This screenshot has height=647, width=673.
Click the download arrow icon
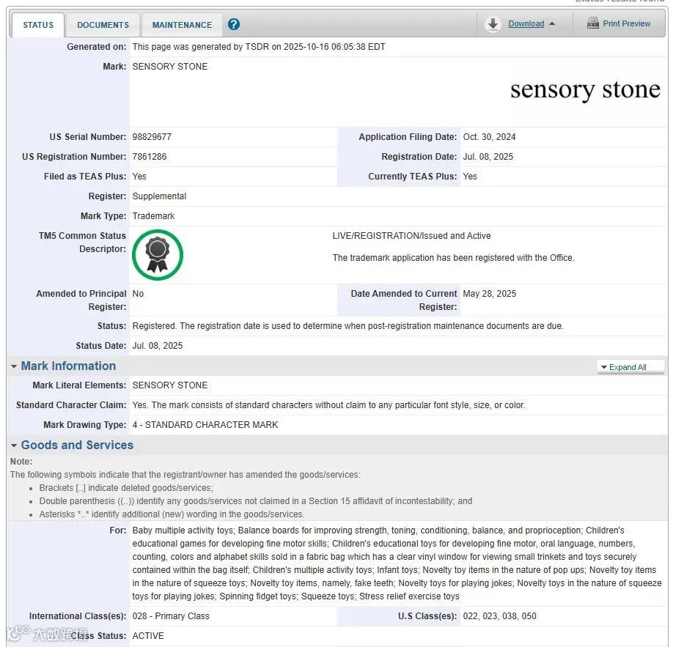pyautogui.click(x=493, y=24)
